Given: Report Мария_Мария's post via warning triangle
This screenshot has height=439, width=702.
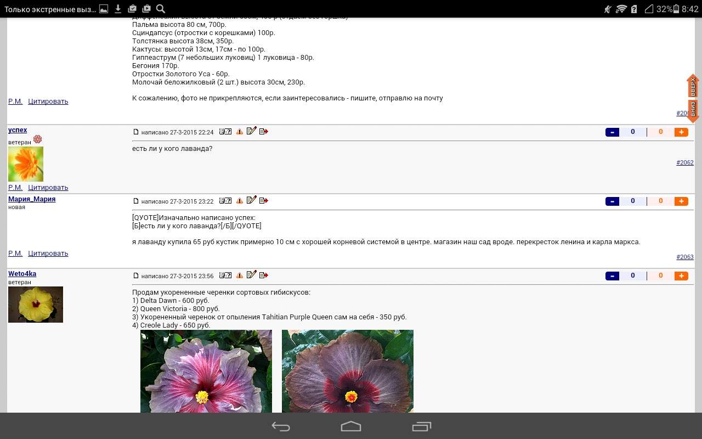Looking at the screenshot, I should point(240,201).
